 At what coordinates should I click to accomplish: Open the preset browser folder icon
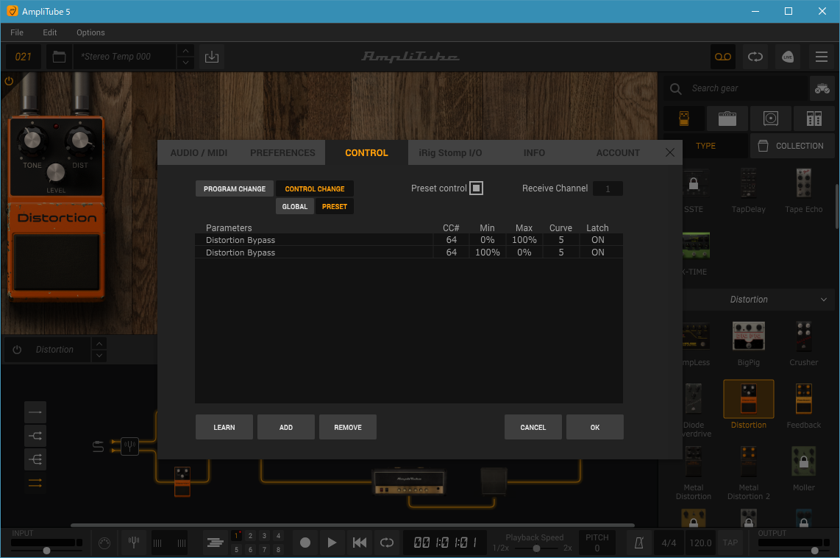click(x=59, y=57)
